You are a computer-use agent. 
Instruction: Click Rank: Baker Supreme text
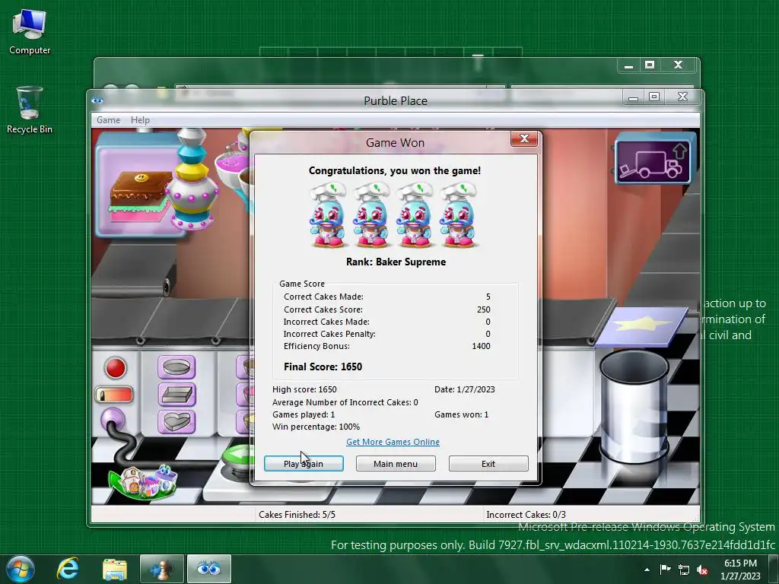pos(396,262)
